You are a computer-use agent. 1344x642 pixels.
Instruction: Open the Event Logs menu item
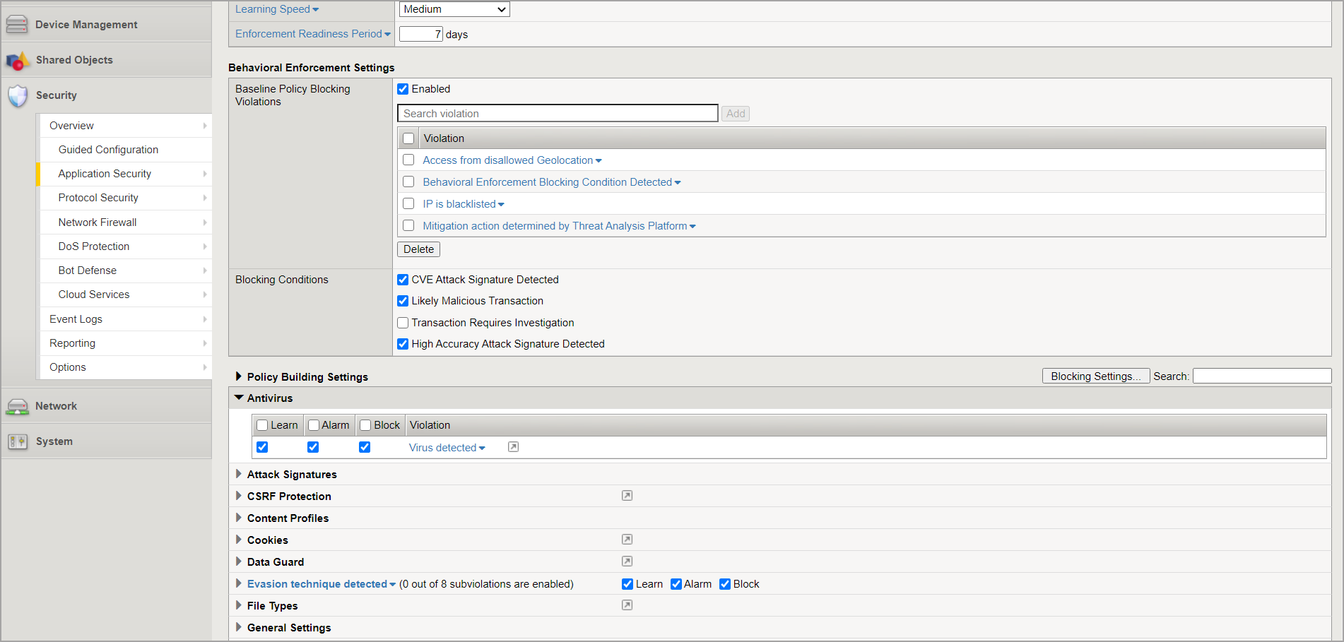click(x=76, y=319)
